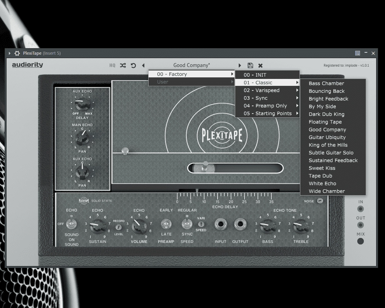
Task: Click the OUT level knob
Action: click(x=360, y=225)
